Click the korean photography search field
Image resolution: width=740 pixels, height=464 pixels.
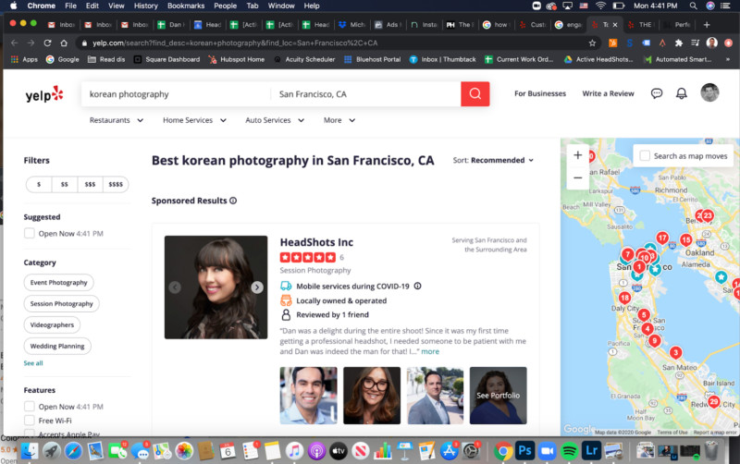pos(176,94)
